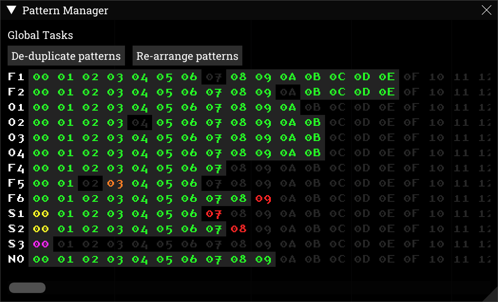
Task: Click magenta pattern 00 in row S3
Action: pyautogui.click(x=41, y=244)
